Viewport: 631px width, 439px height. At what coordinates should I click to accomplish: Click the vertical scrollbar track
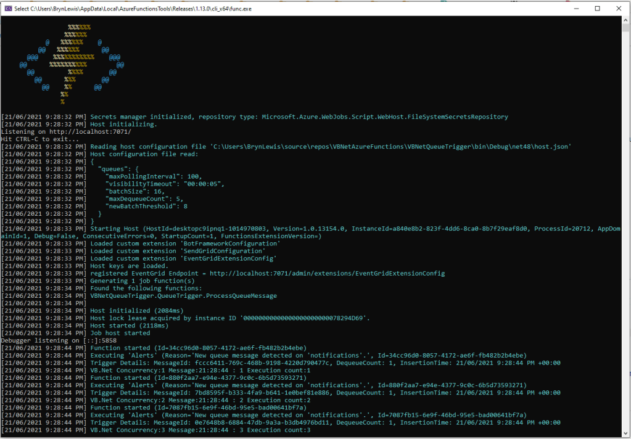coord(625,247)
